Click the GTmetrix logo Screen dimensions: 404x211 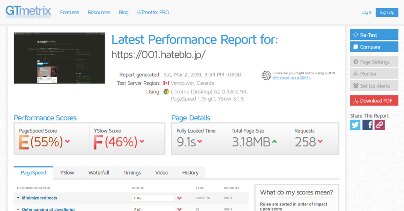tap(28, 12)
